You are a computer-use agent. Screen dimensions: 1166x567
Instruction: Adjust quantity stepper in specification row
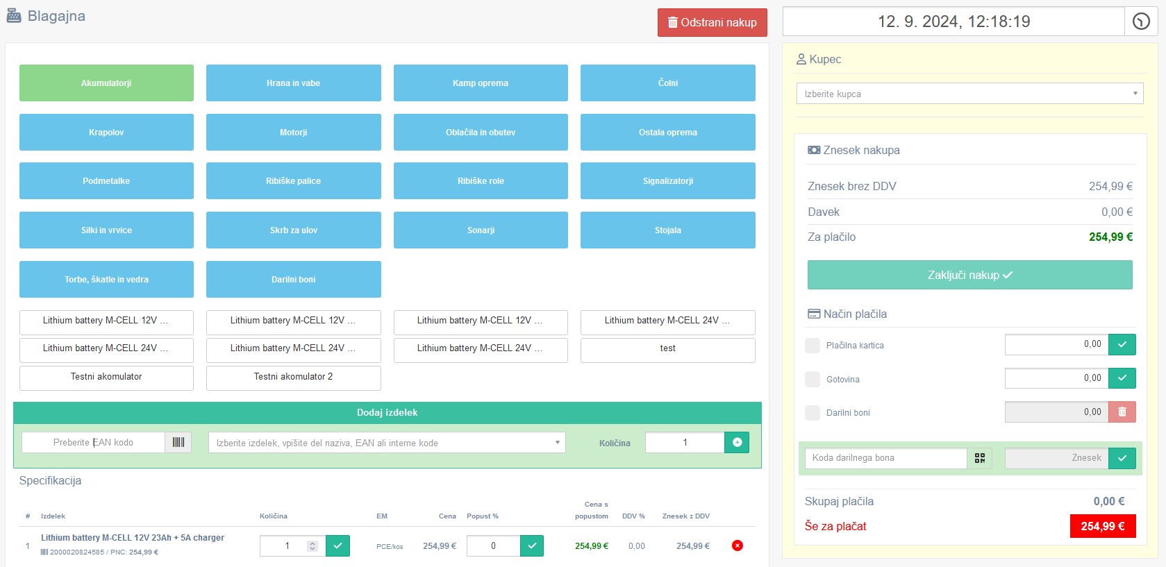coord(313,546)
